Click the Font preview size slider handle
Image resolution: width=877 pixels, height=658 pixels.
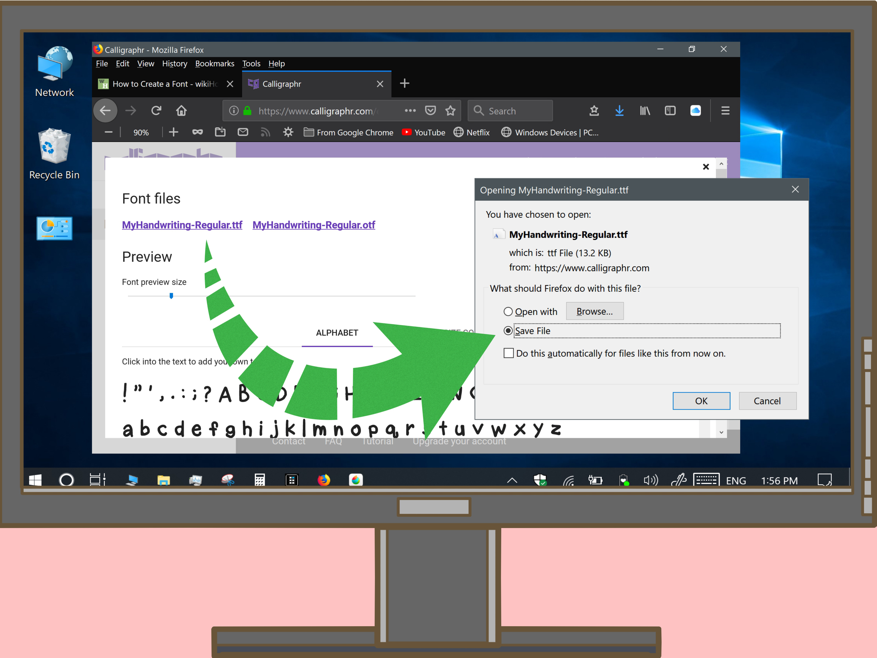(x=171, y=296)
